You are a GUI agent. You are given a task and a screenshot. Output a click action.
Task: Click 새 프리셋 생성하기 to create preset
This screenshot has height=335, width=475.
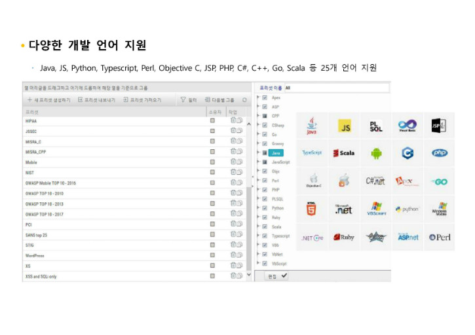[48, 100]
